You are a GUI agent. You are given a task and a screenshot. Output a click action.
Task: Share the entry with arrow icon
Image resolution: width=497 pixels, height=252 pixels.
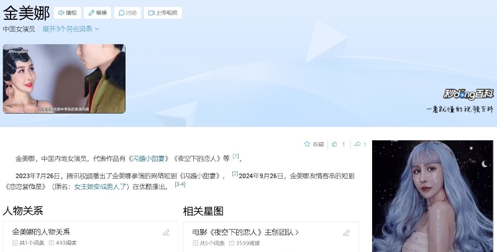pos(360,145)
